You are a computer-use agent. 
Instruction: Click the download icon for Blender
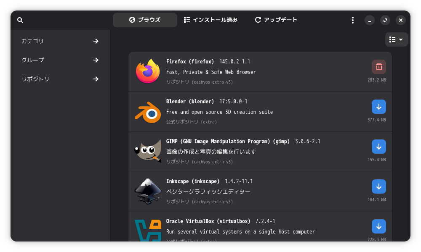(x=378, y=107)
